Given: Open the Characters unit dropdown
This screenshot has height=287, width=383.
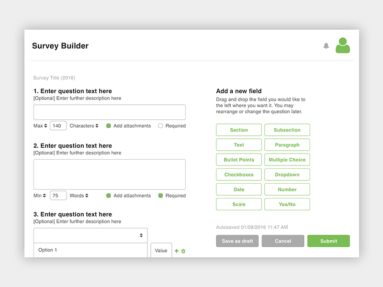Looking at the screenshot, I should pyautogui.click(x=84, y=126).
